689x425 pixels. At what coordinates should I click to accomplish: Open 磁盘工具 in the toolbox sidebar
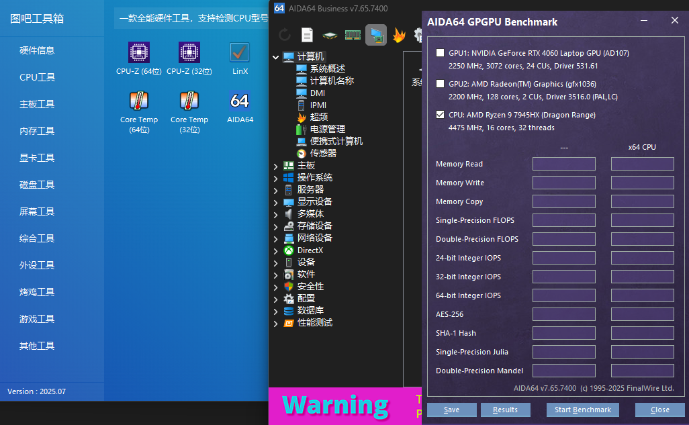[37, 185]
